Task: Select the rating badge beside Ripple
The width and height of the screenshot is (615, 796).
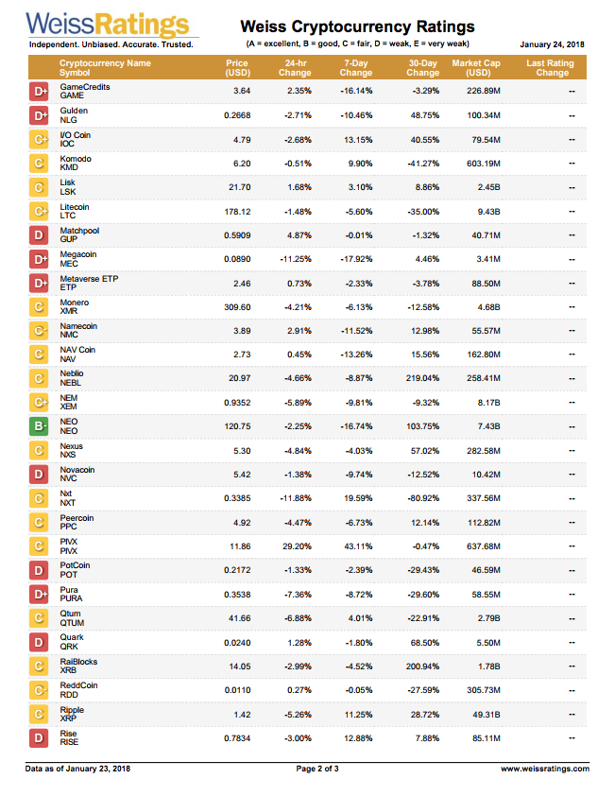Action: (x=40, y=714)
